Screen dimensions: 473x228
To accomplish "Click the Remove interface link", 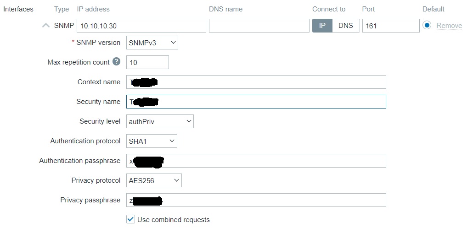I will coord(449,26).
